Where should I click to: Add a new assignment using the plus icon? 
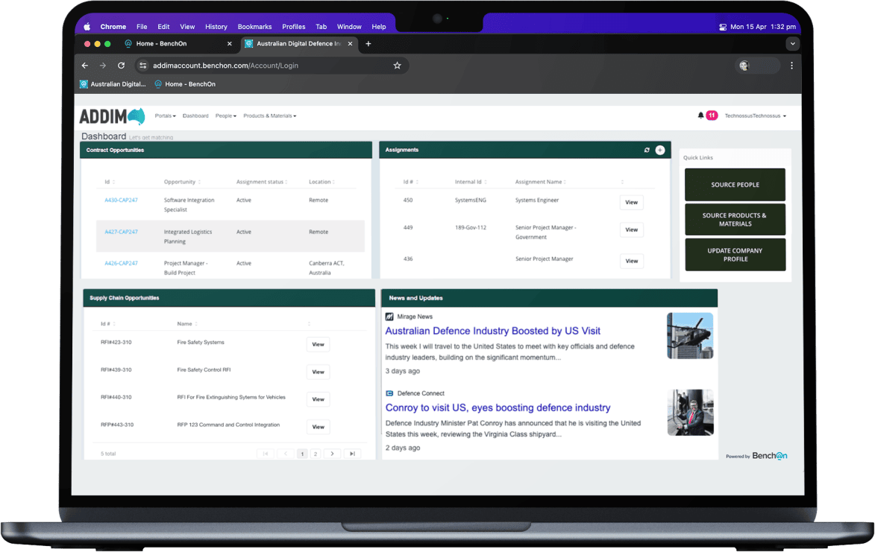point(659,150)
